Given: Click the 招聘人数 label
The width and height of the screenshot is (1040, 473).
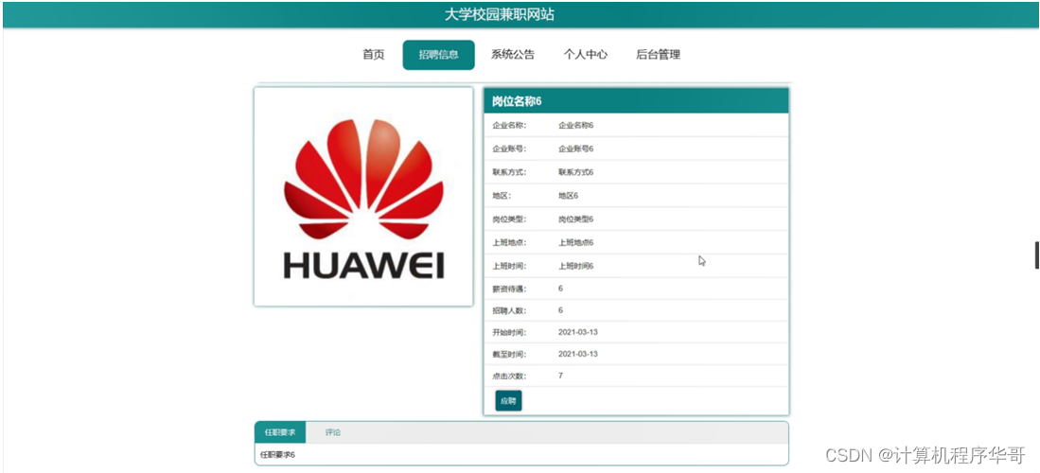Looking at the screenshot, I should coord(509,310).
